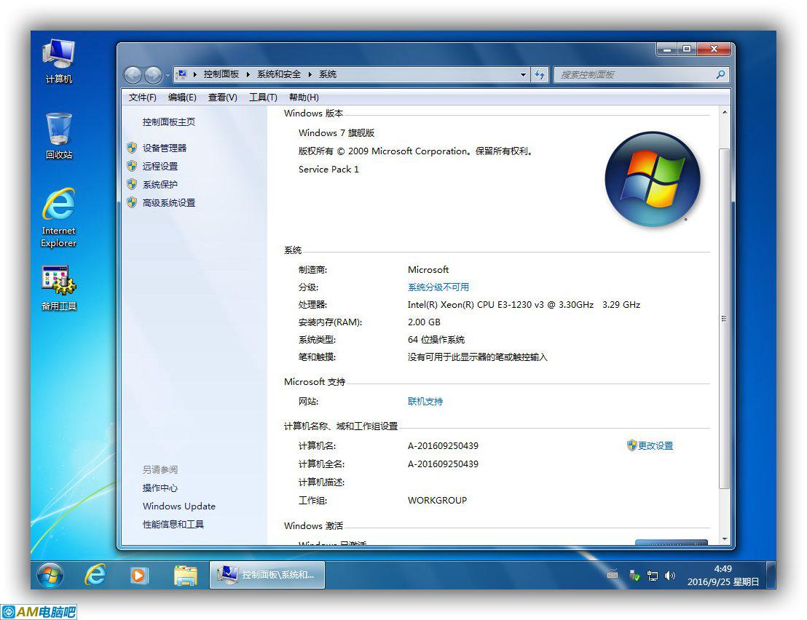Click the network tray icon

coord(653,576)
